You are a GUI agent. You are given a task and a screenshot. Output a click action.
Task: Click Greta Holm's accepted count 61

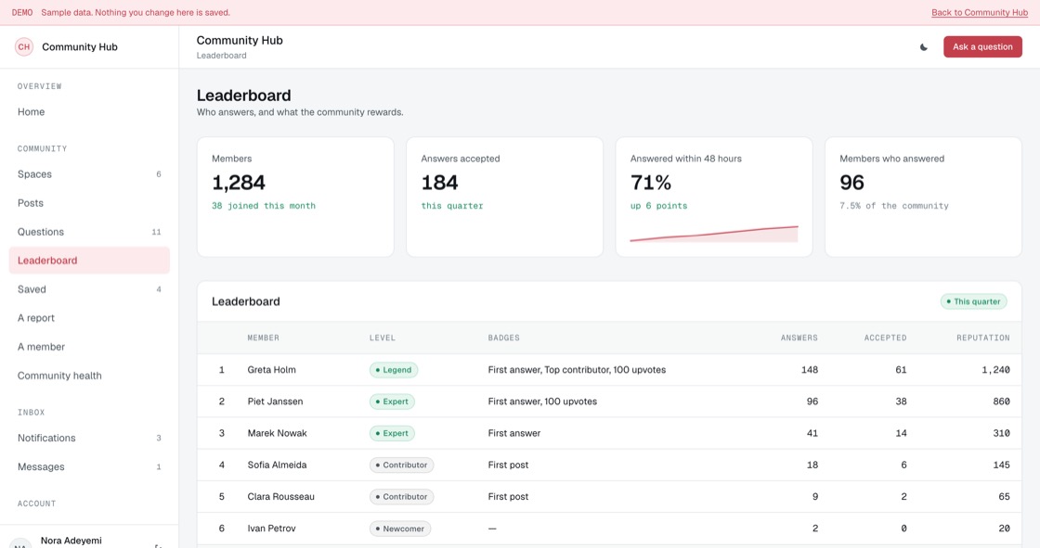tap(901, 370)
